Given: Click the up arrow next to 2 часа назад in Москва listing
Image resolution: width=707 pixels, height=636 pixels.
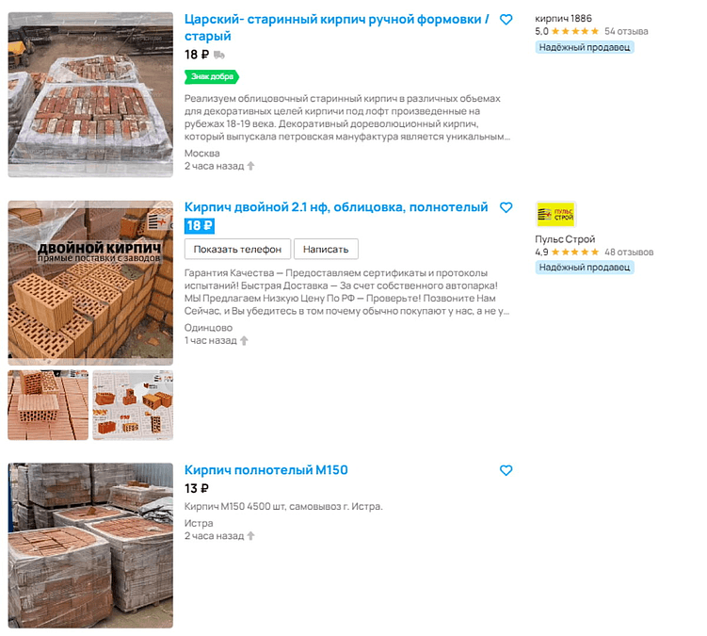Looking at the screenshot, I should (x=250, y=166).
